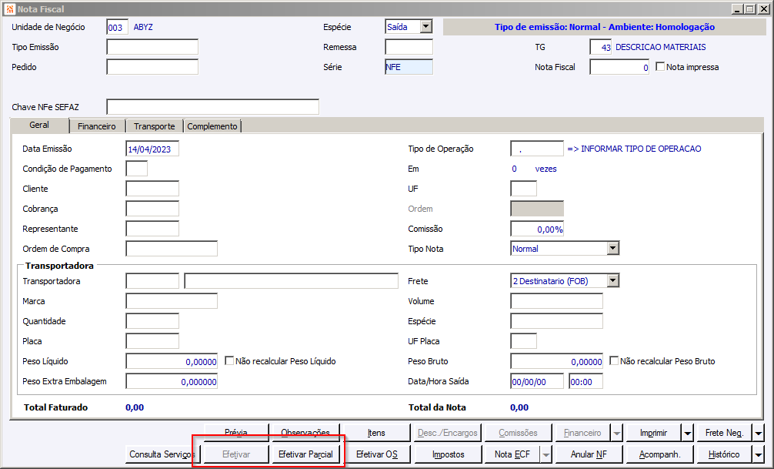The width and height of the screenshot is (774, 469).
Task: Check Não recalcular Peso Bruto
Action: pyautogui.click(x=614, y=360)
